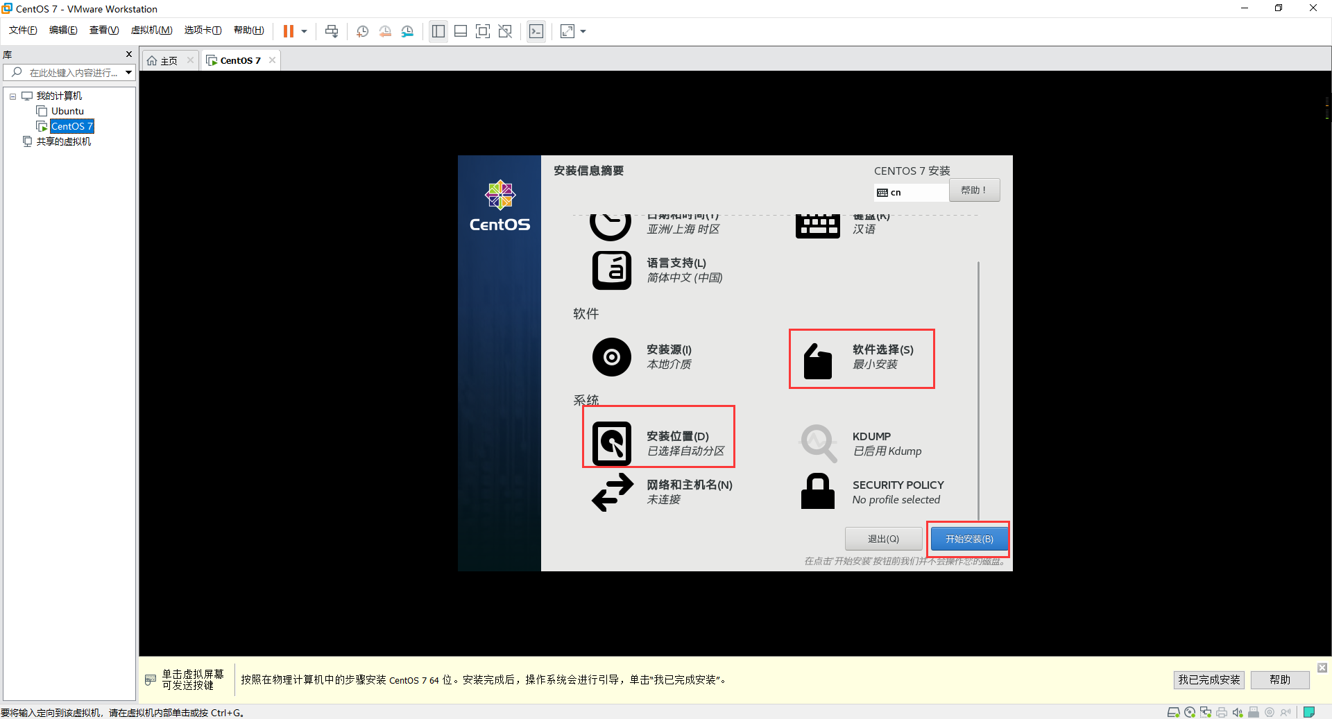Open the 虚拟机(M) menu
The height and width of the screenshot is (719, 1332).
(151, 31)
